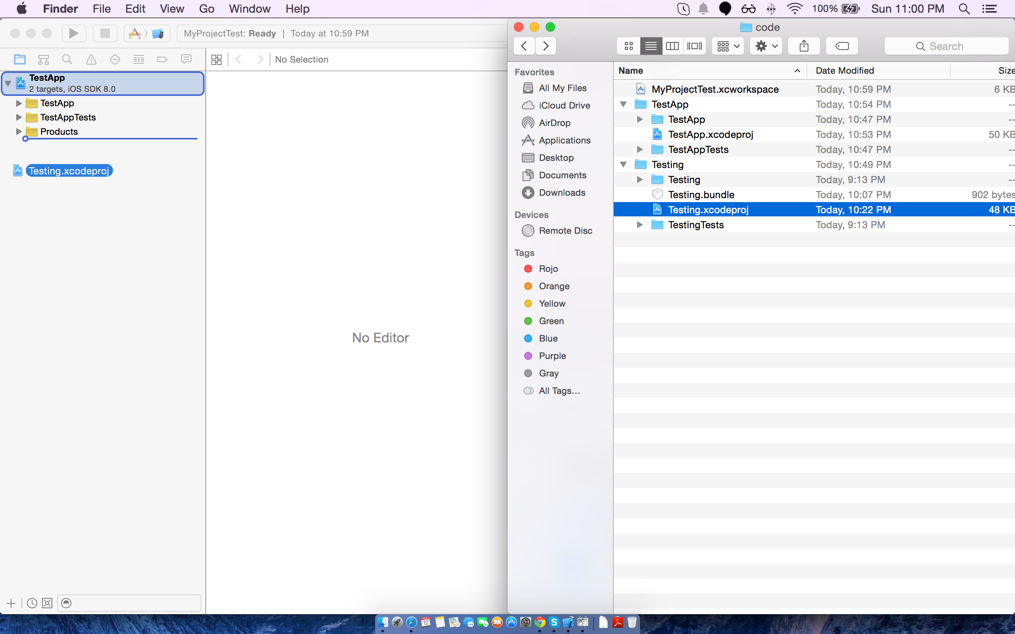Select TestApp.xcodeproj file in Finder
This screenshot has height=634, width=1015.
814,135
